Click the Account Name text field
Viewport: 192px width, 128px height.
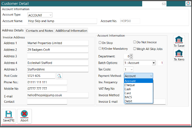(62, 21)
